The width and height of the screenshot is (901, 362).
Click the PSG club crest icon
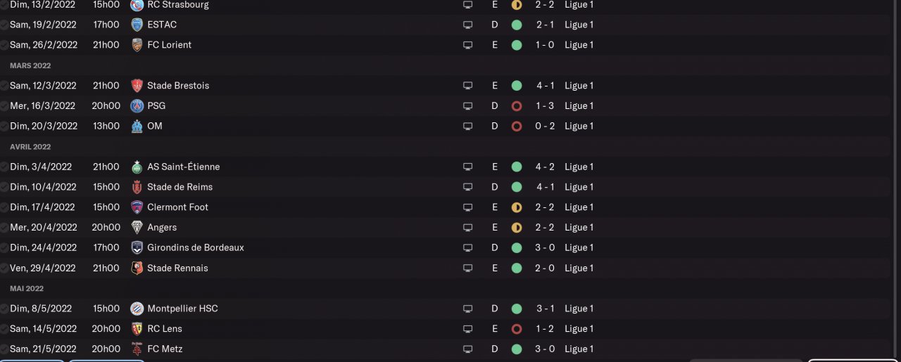(x=137, y=106)
